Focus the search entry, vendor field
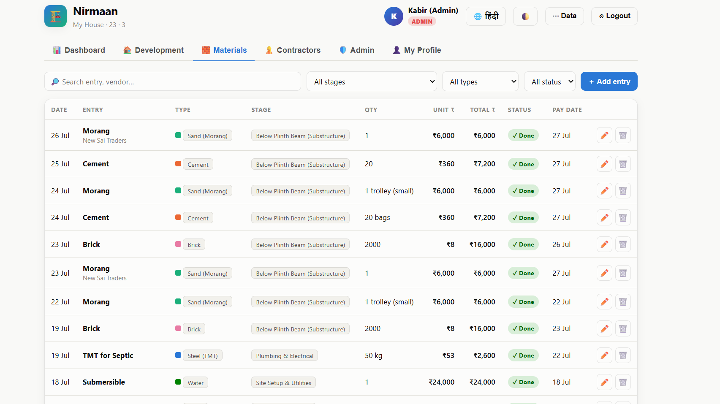Screen dimensions: 720x404 (173, 81)
